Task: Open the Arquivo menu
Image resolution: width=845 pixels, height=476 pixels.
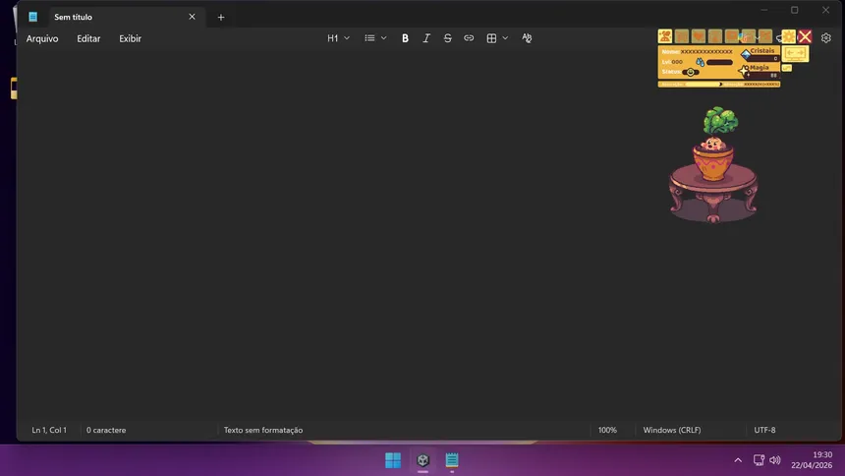Action: pyautogui.click(x=42, y=38)
